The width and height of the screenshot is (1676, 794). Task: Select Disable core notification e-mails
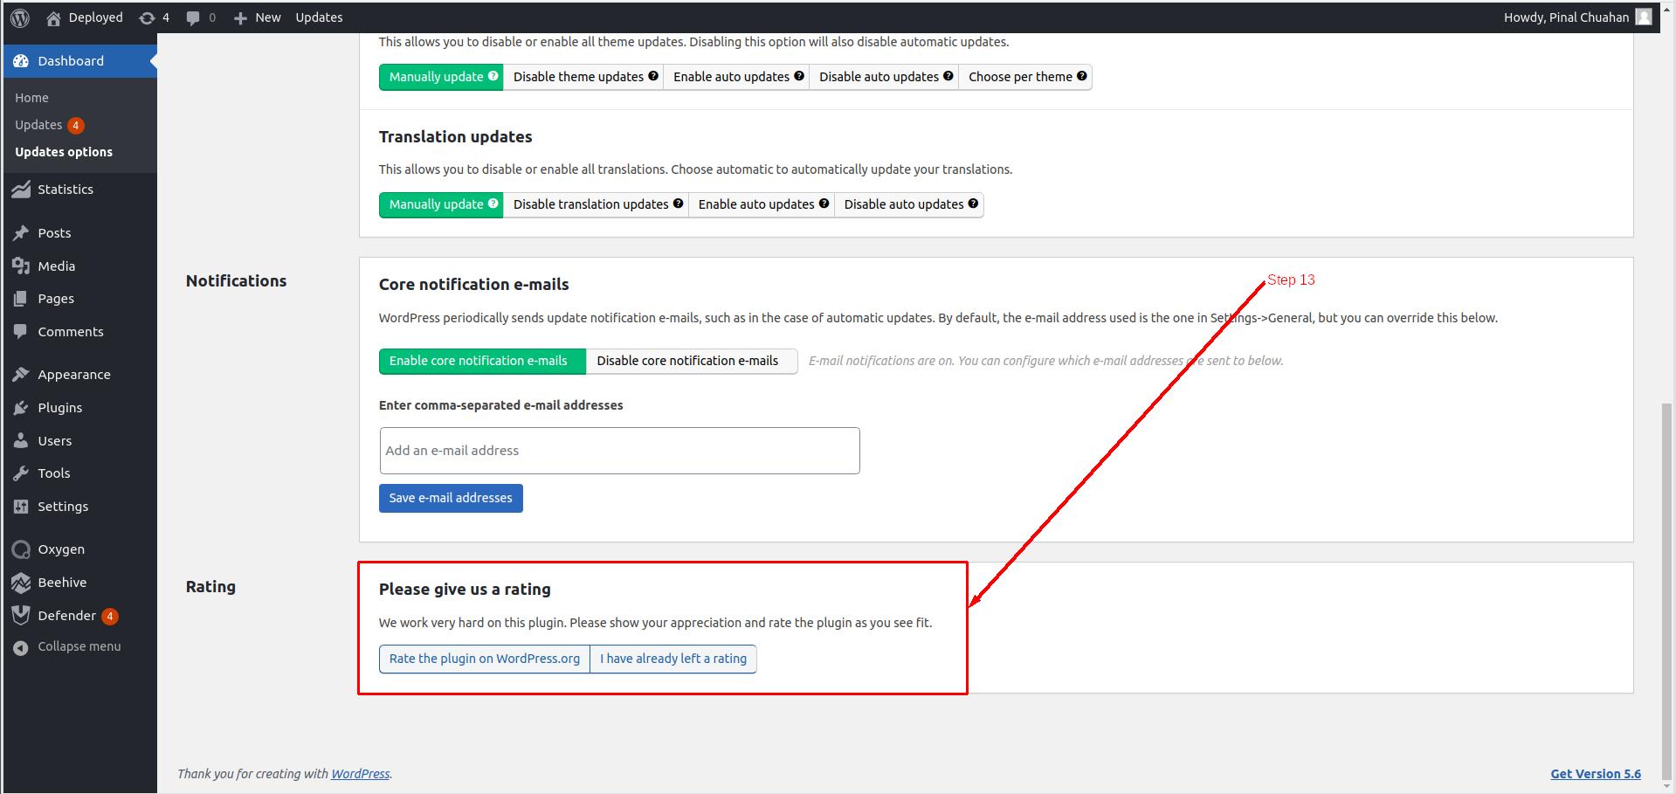click(692, 361)
